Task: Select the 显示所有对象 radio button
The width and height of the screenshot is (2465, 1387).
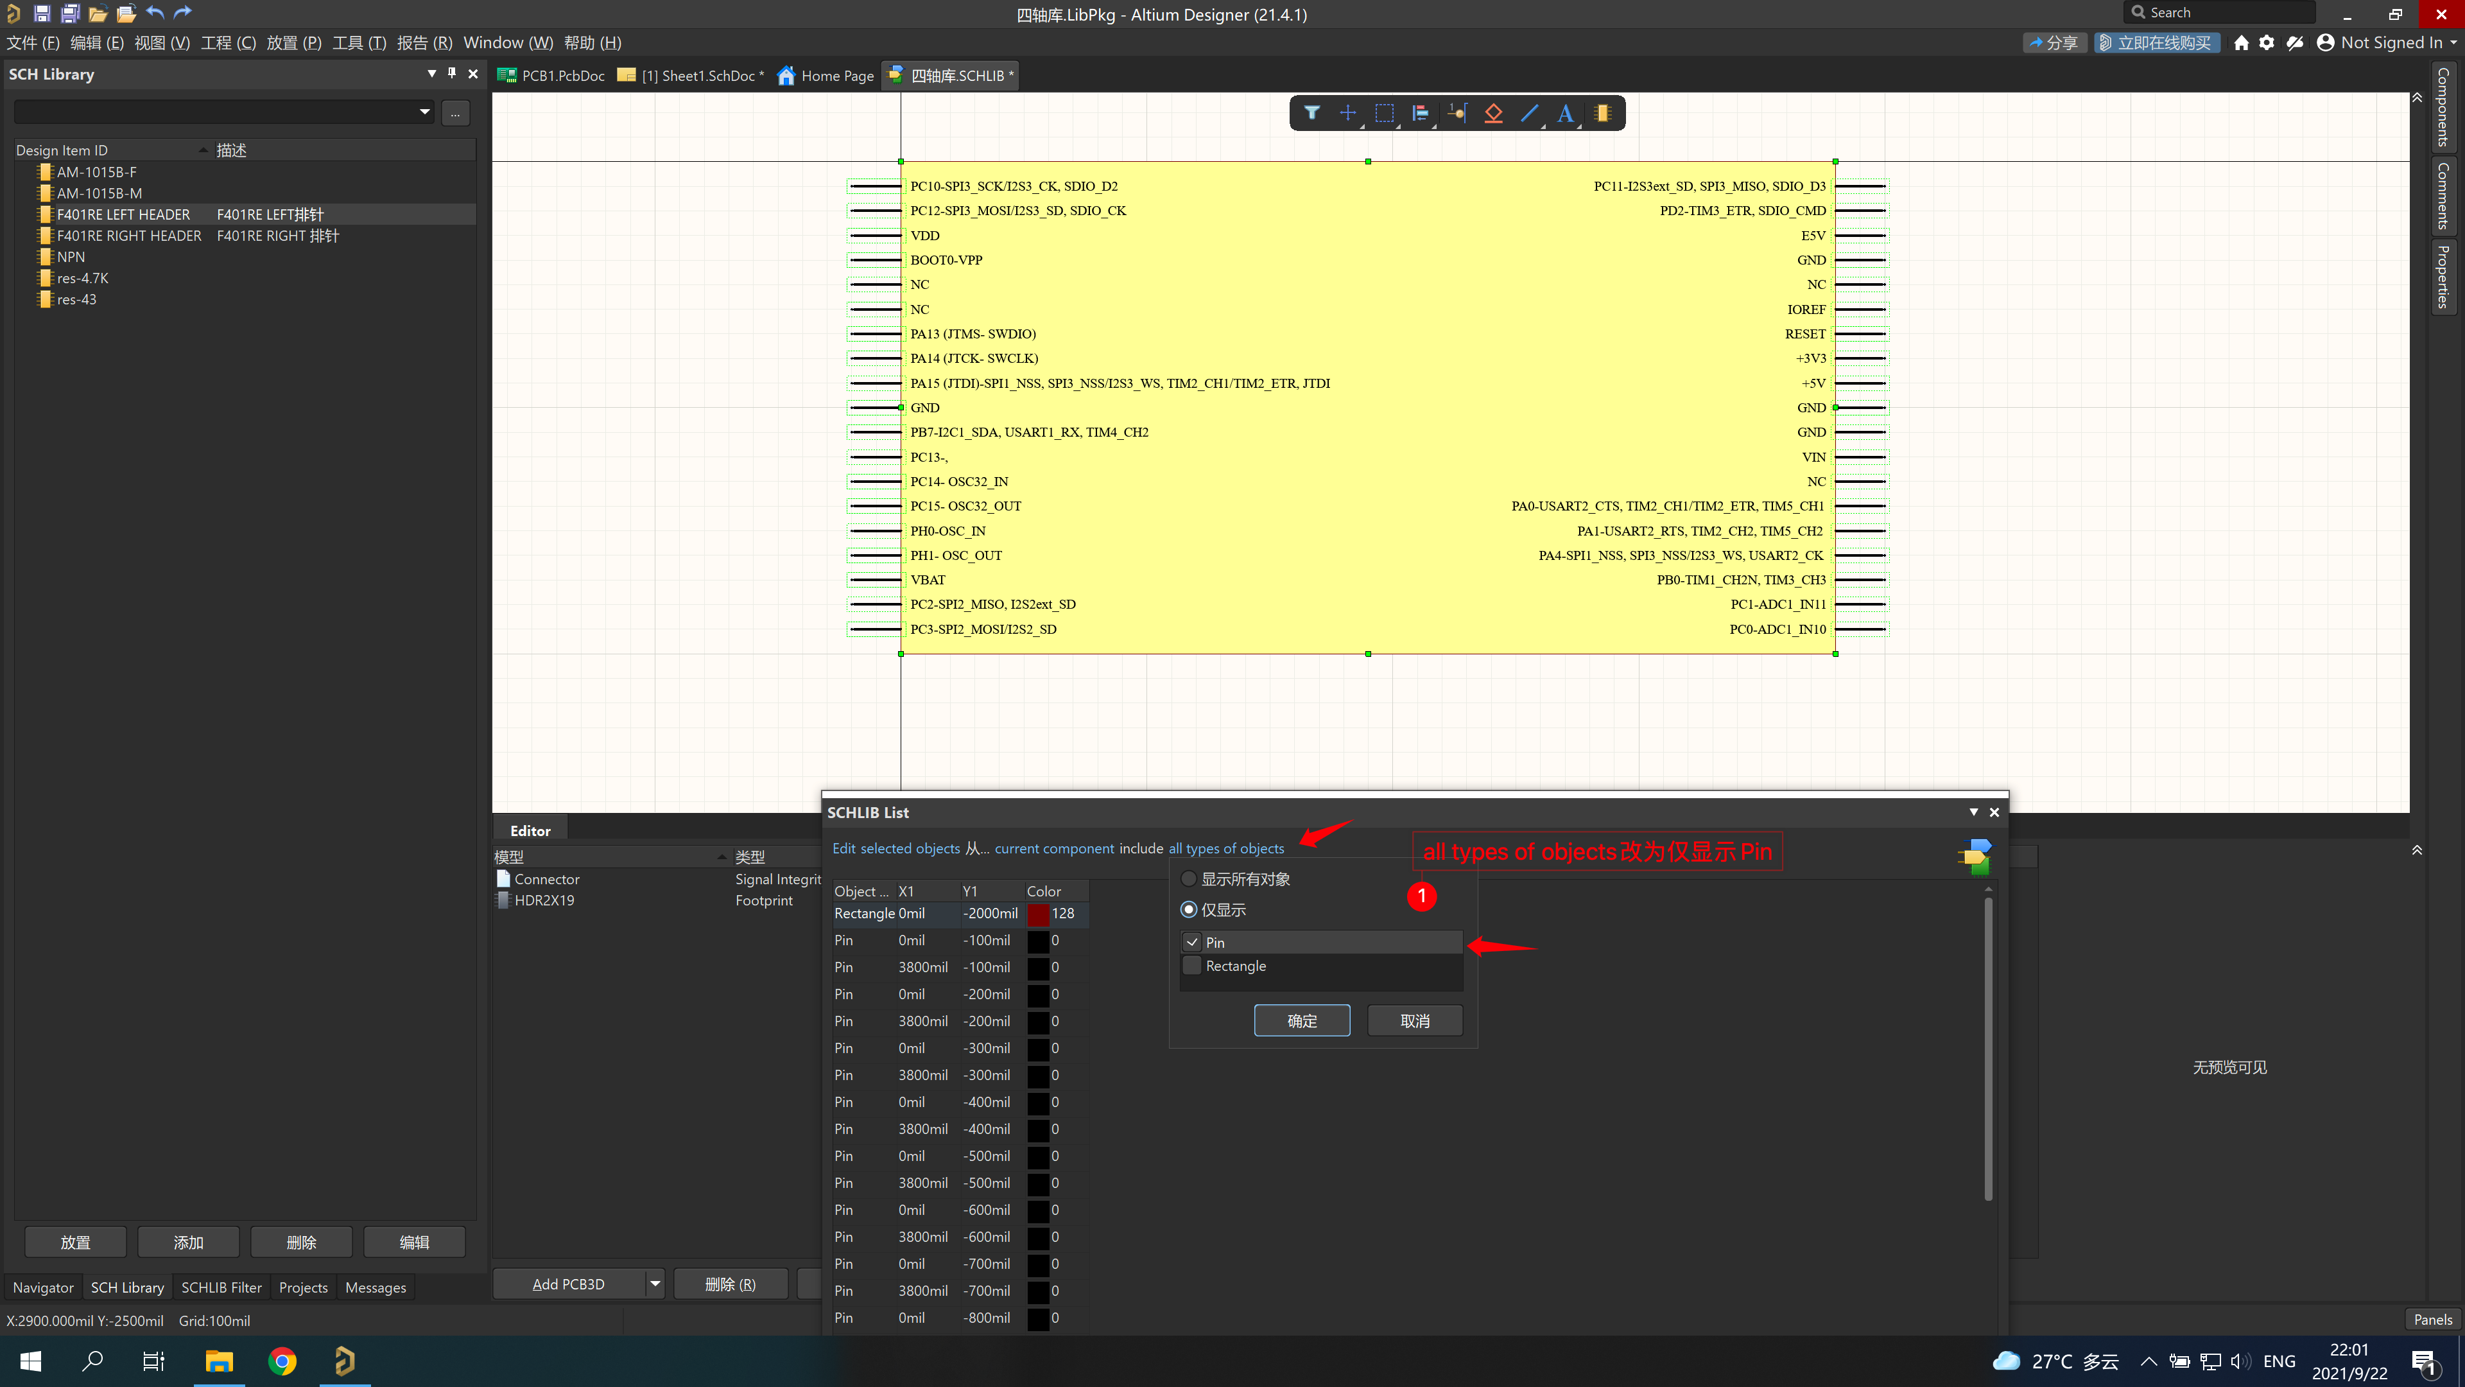Action: 1188,878
